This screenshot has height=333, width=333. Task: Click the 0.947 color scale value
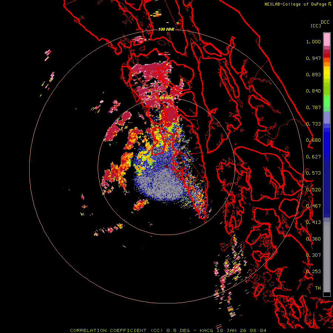(313, 58)
